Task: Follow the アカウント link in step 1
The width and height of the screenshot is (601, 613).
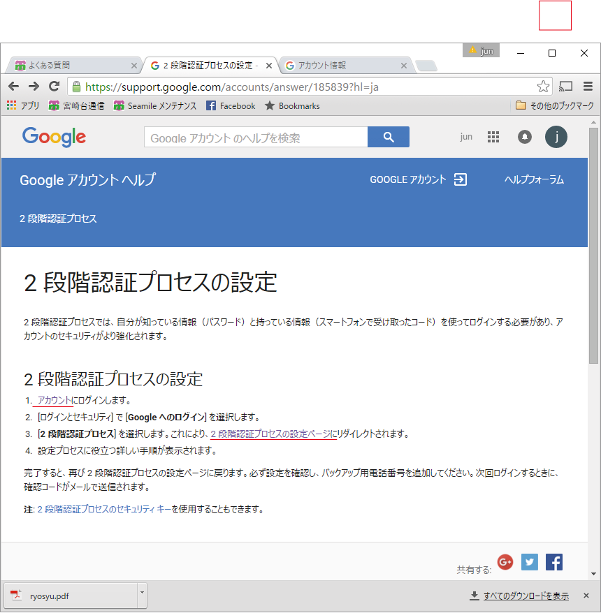Action: [55, 400]
